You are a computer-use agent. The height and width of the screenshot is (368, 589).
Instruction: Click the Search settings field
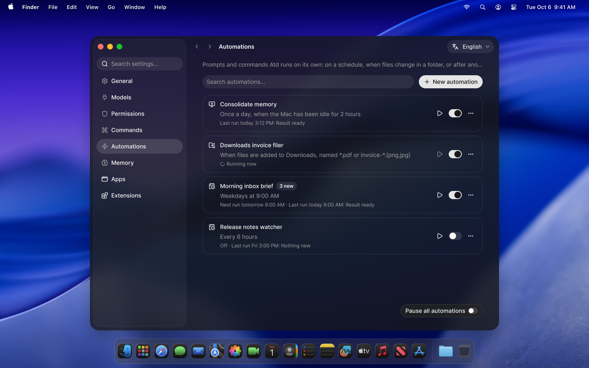(x=139, y=64)
